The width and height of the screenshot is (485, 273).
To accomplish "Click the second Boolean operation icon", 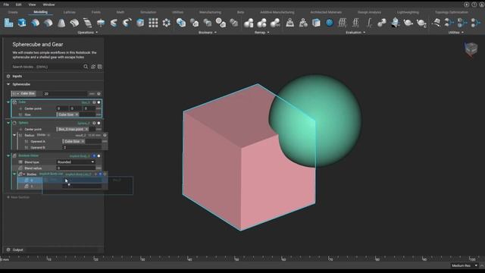I will pyautogui.click(x=194, y=23).
